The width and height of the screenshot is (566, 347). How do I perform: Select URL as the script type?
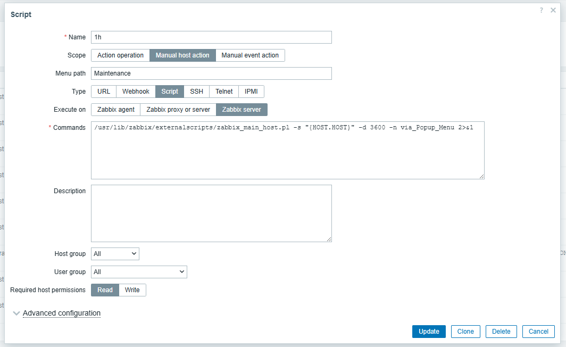pos(104,92)
